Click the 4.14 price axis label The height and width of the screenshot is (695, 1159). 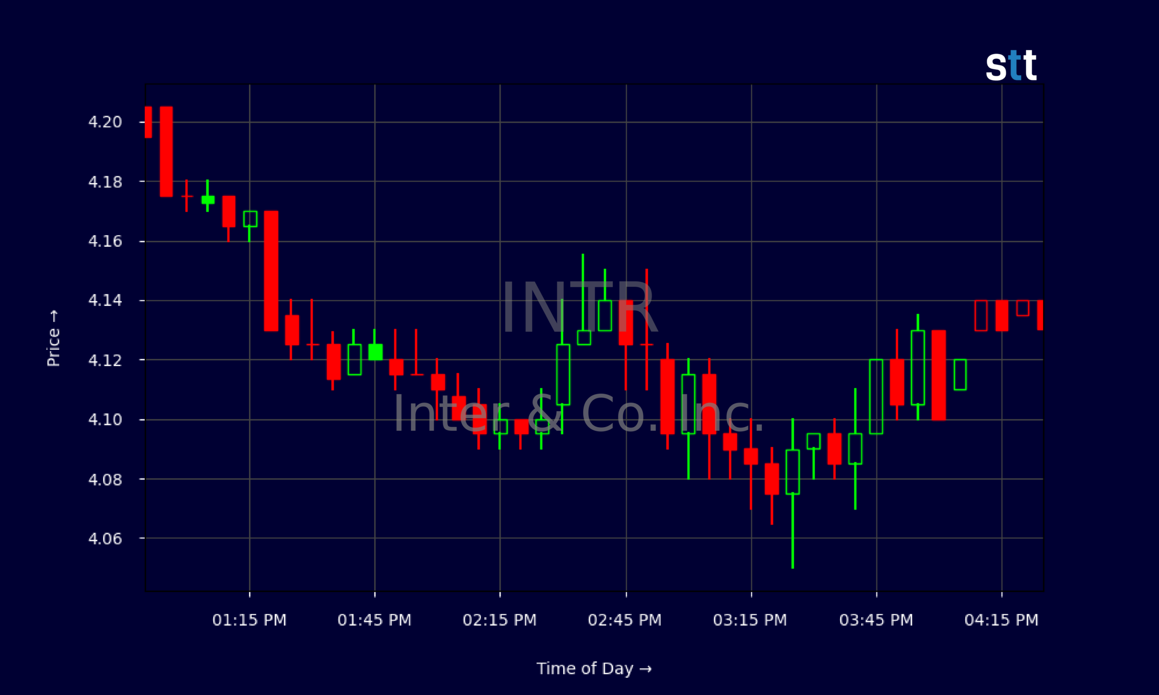(105, 300)
